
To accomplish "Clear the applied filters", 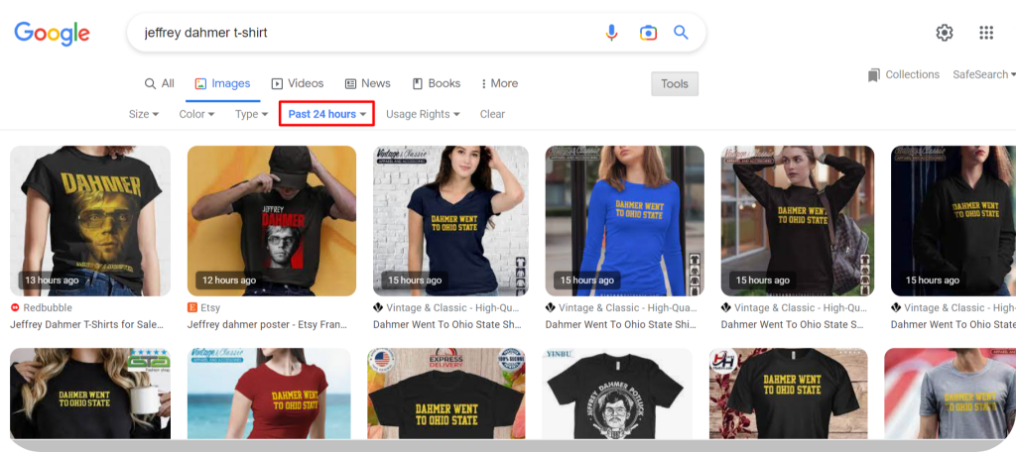I will click(x=492, y=114).
